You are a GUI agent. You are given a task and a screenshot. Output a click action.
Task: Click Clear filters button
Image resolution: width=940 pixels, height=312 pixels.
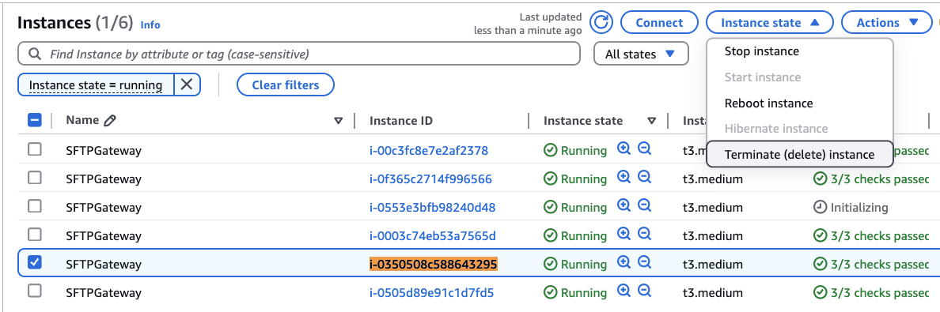[x=286, y=85]
